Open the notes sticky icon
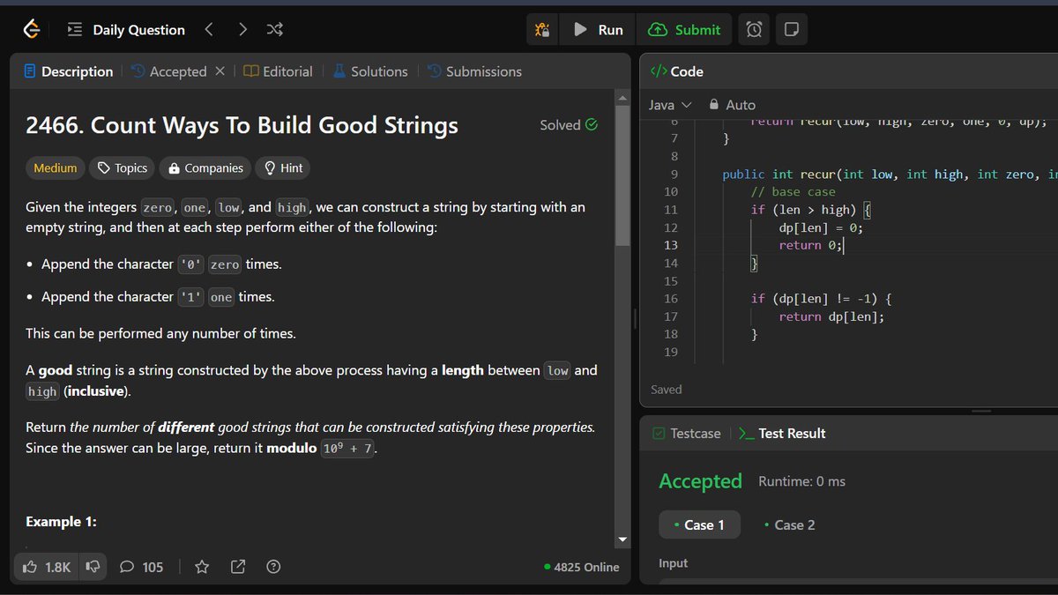The image size is (1058, 595). [x=792, y=30]
